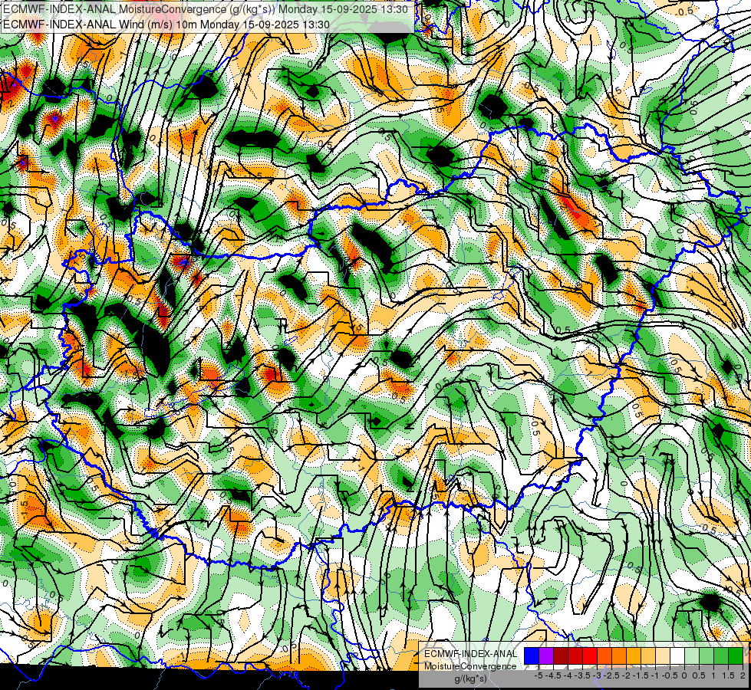Click legend tick value -2
751x690 pixels.
point(626,675)
